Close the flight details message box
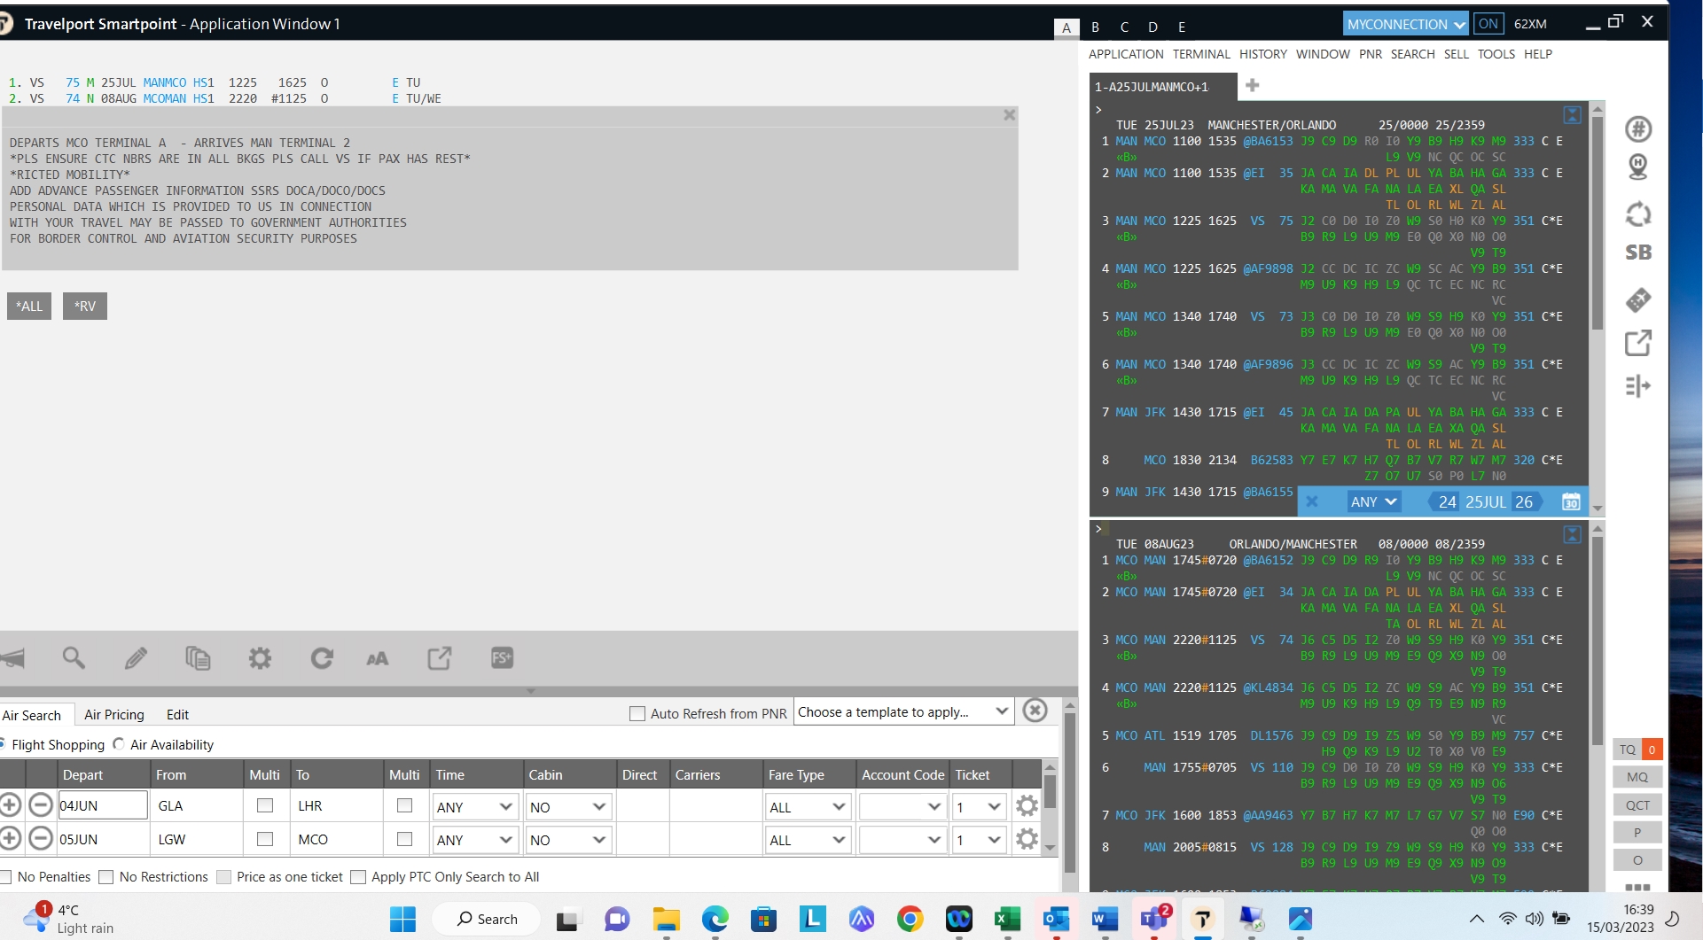Screen dimensions: 1703x940 click(x=1009, y=115)
